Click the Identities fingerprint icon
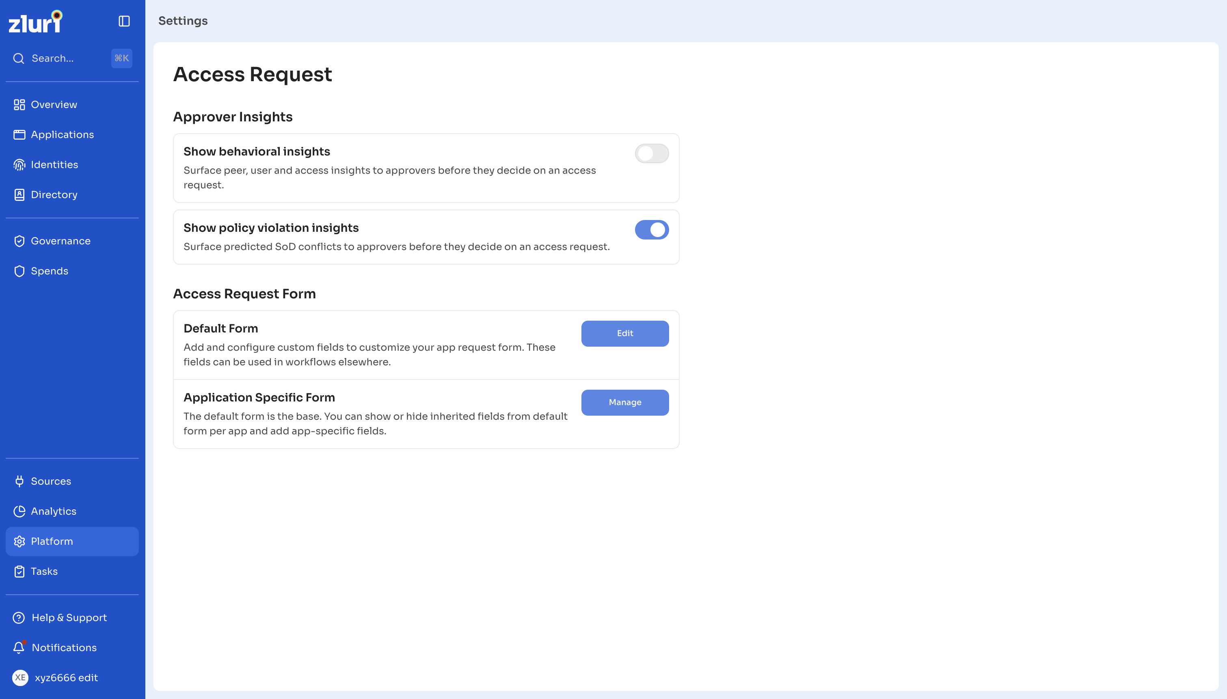This screenshot has width=1227, height=699. click(x=19, y=165)
